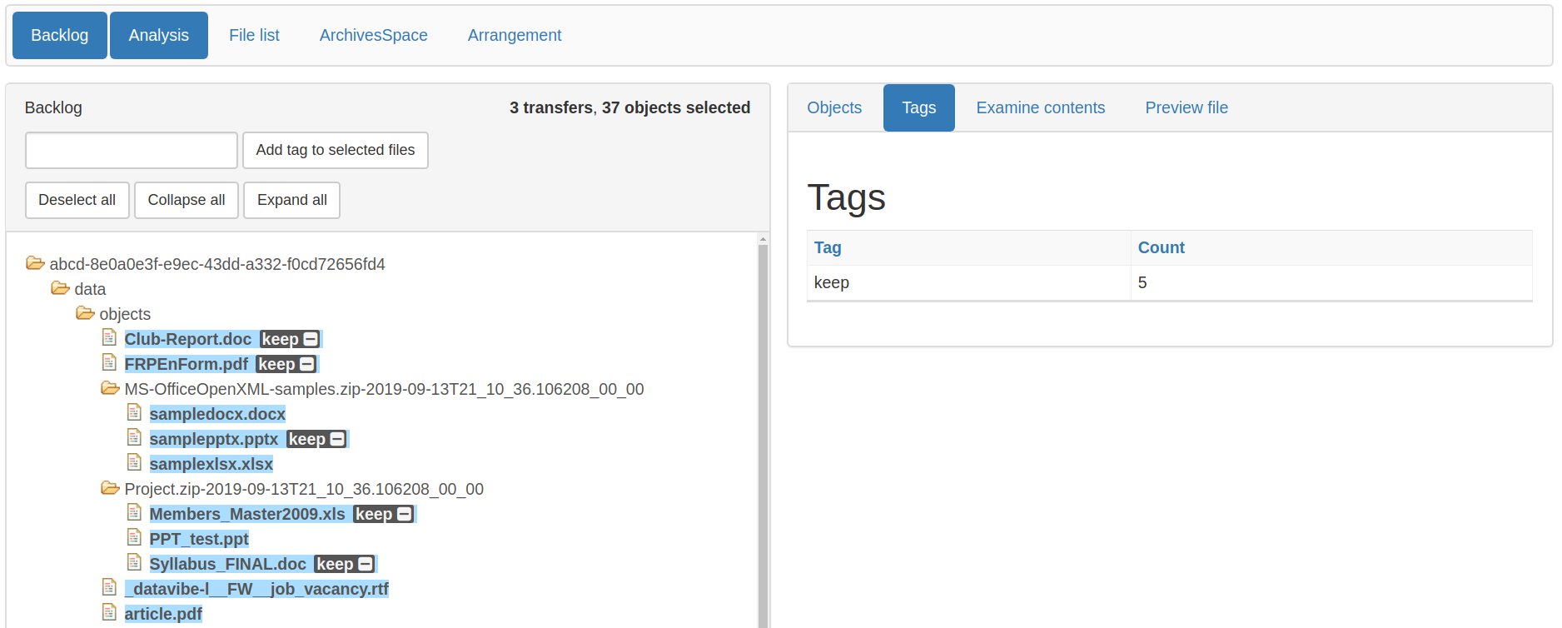Collapse the abcd-8e0a0e3f transfer node

tap(35, 262)
